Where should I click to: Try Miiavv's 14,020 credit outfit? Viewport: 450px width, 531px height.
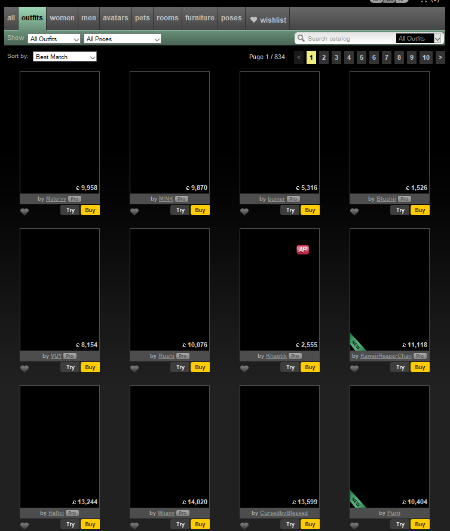(x=180, y=524)
